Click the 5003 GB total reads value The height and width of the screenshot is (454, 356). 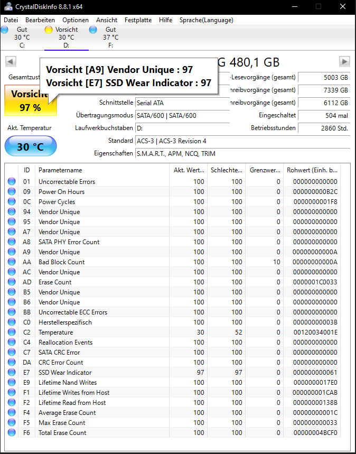point(324,77)
